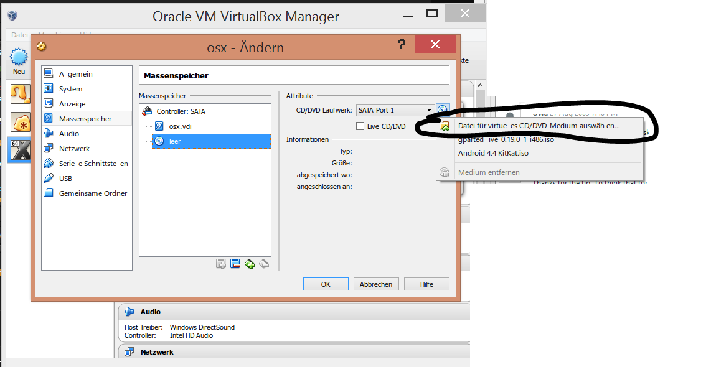Click the Abbrechen button
This screenshot has width=706, height=367.
(376, 284)
